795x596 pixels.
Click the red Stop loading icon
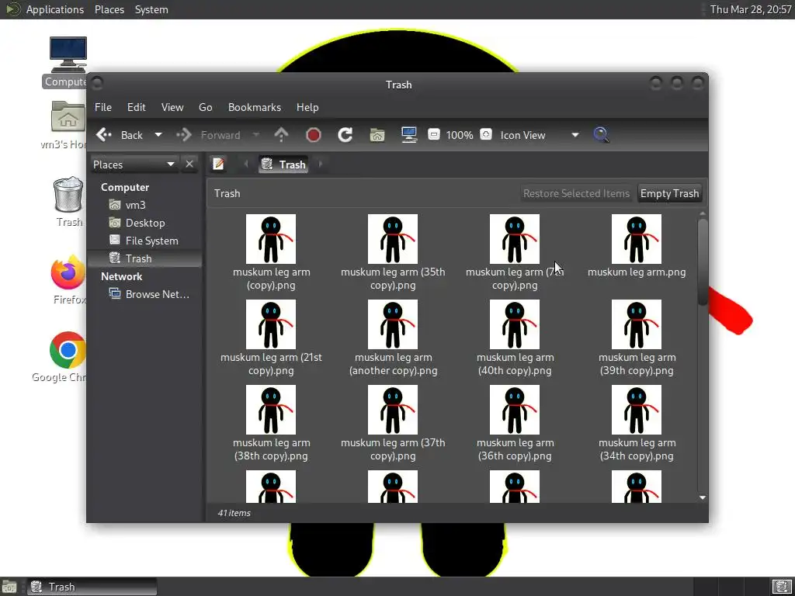tap(314, 135)
